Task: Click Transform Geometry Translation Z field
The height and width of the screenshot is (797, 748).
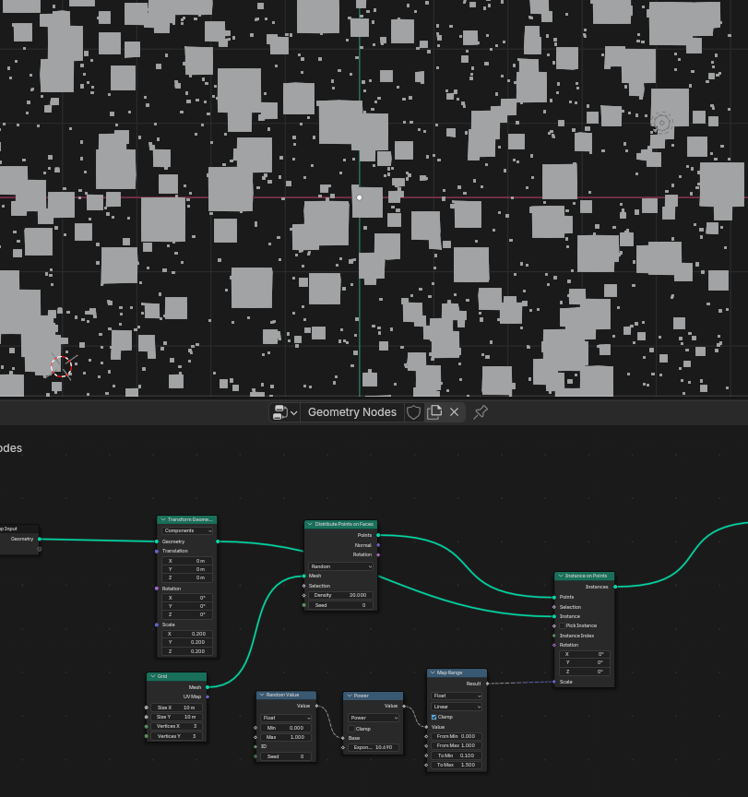Action: click(x=187, y=578)
